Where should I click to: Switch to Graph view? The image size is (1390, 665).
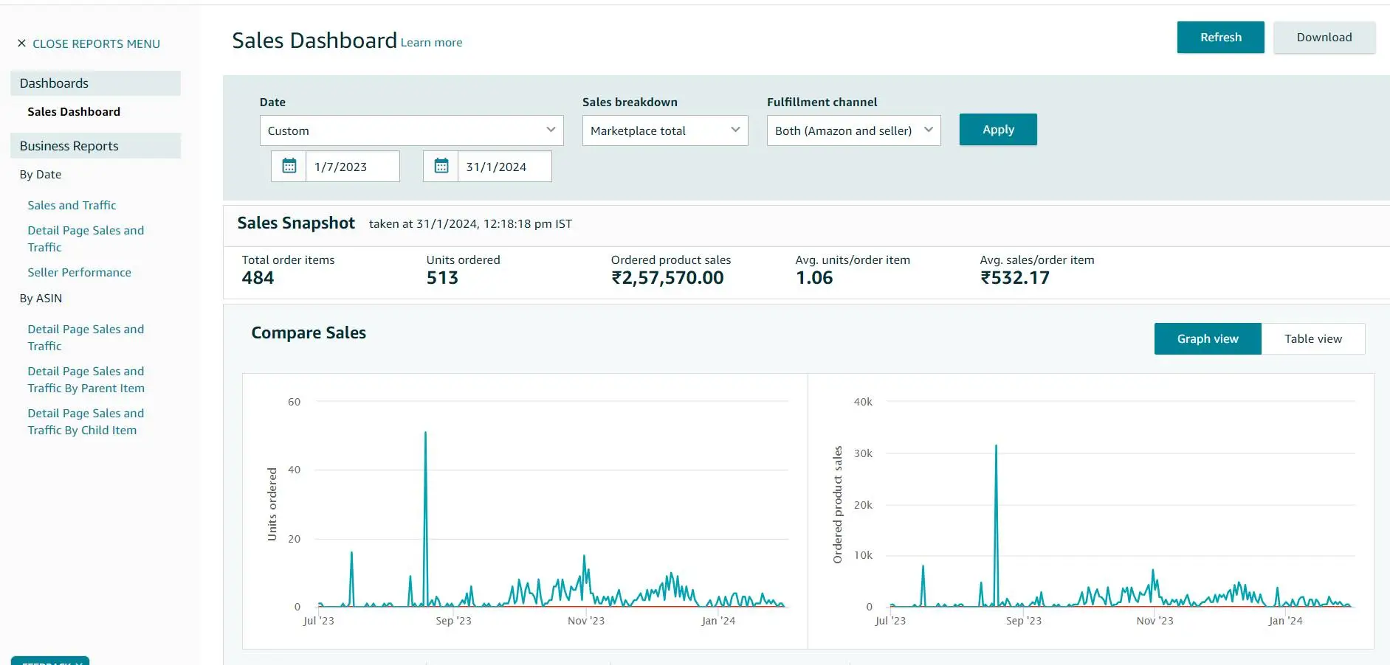click(x=1208, y=339)
